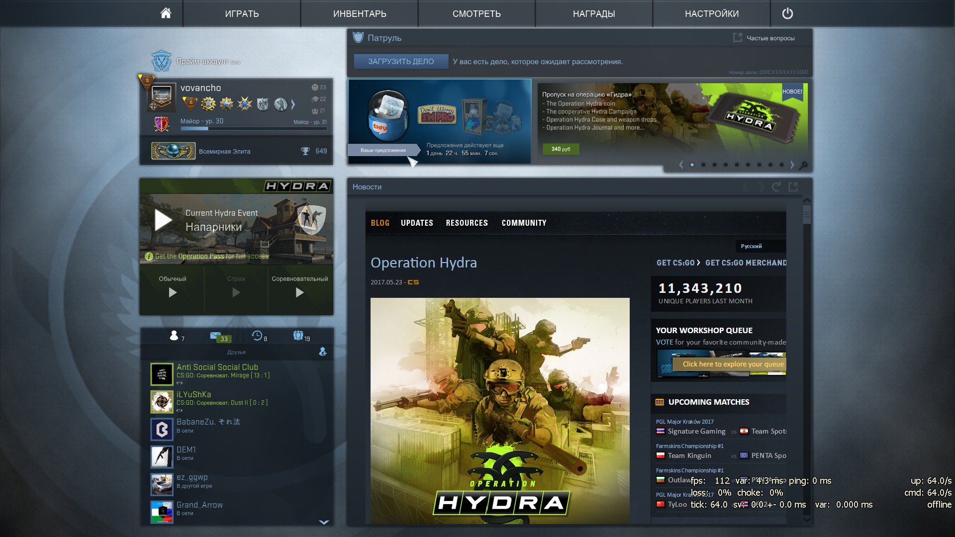Click the power quit icon
This screenshot has height=537, width=955.
pyautogui.click(x=787, y=13)
